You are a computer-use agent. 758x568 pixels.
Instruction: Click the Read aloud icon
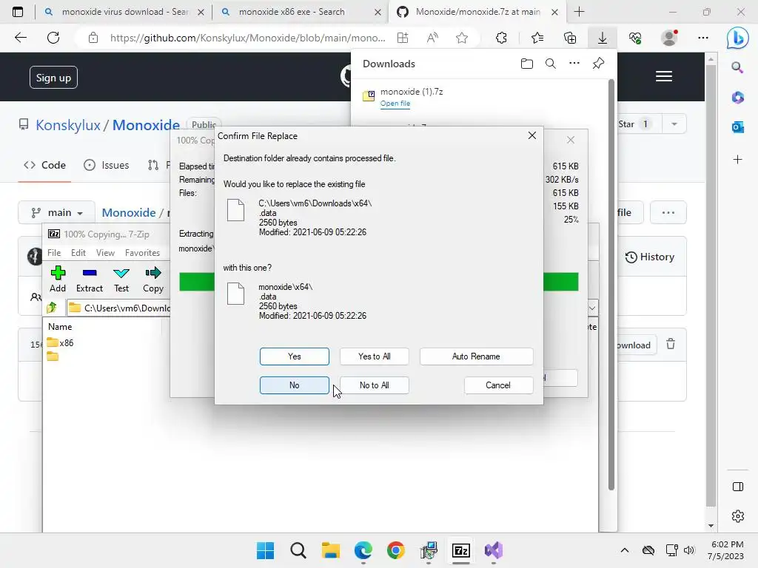[x=432, y=38]
